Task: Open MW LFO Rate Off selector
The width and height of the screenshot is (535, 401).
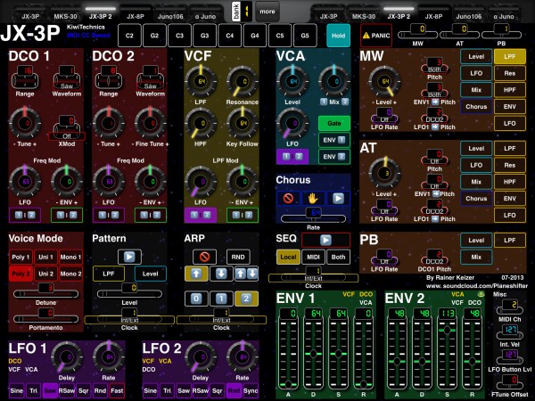Action: [384, 115]
